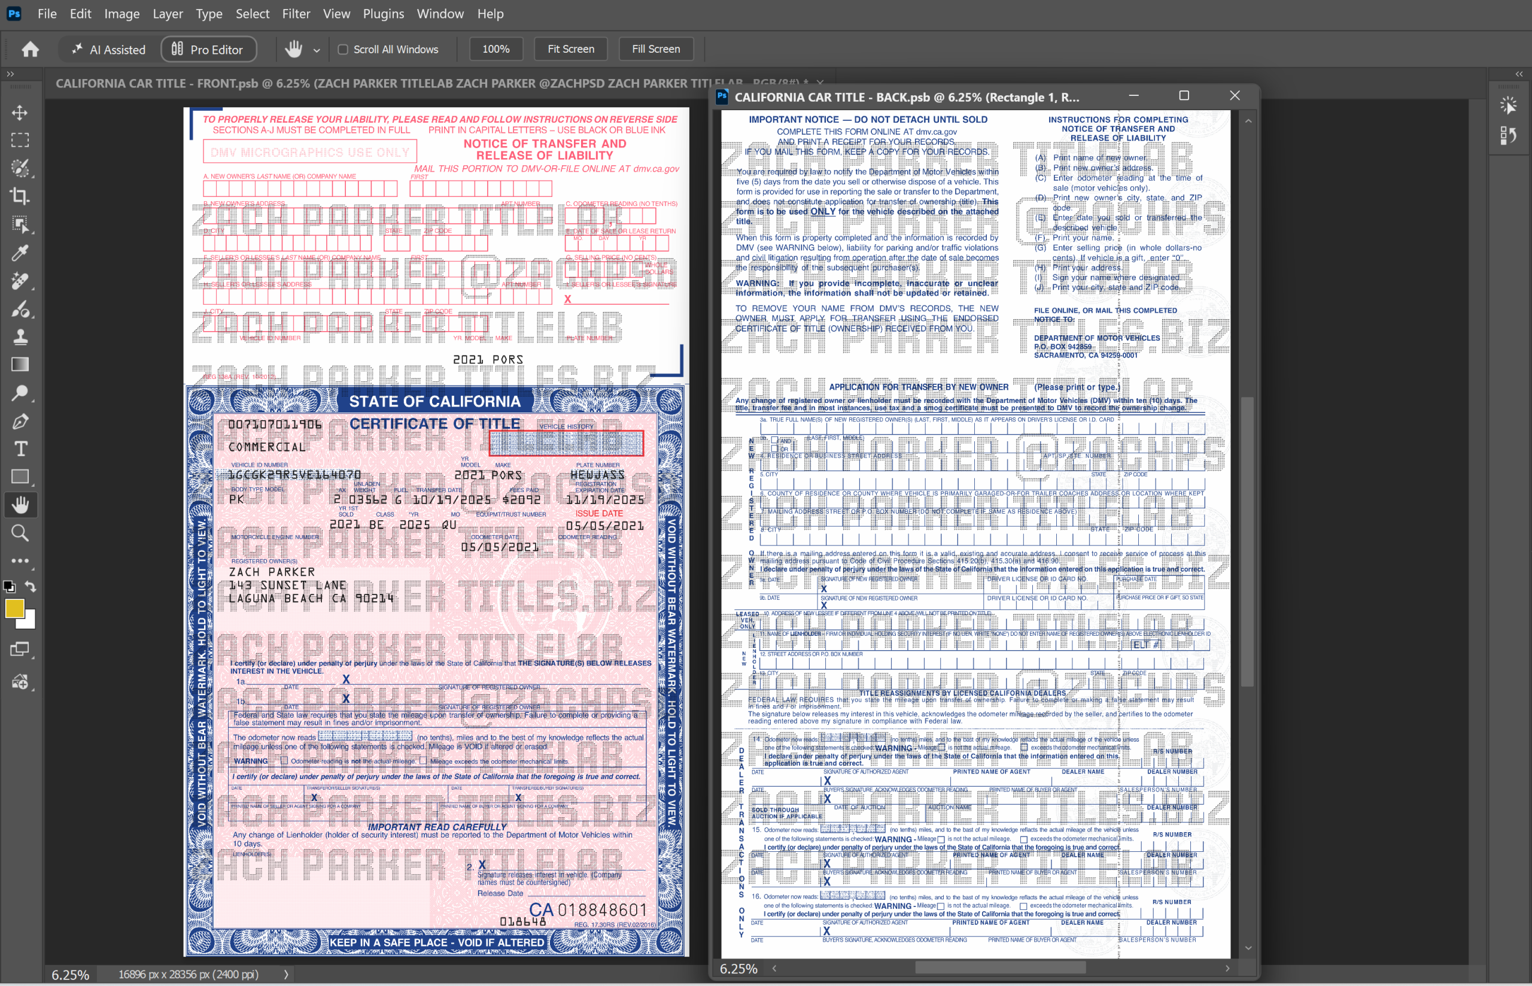The height and width of the screenshot is (986, 1532).
Task: Click the 100% zoom button
Action: (x=496, y=48)
